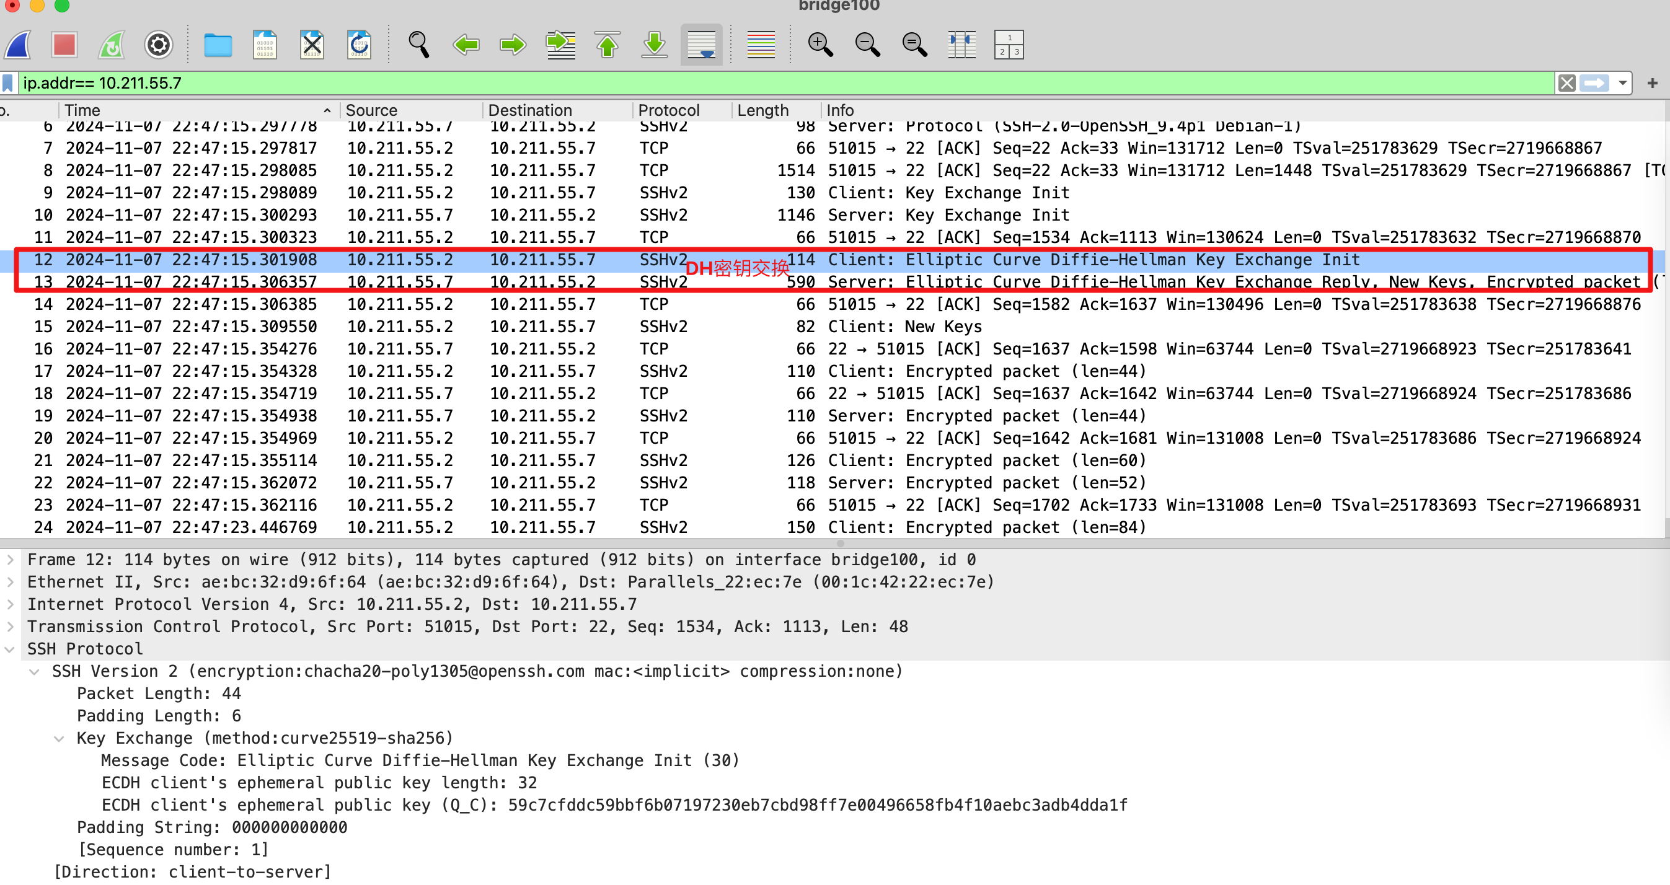Expand Frame 12 details
Viewport: 1670px width, 885px height.
[11, 560]
